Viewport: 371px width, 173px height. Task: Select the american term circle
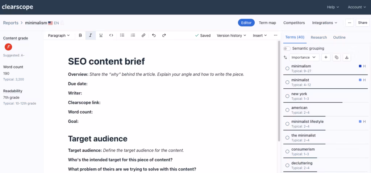[x=287, y=110]
